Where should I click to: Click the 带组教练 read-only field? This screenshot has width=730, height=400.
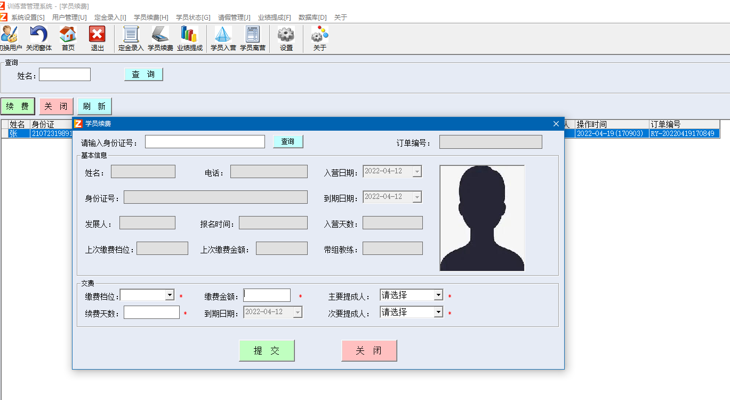point(392,249)
